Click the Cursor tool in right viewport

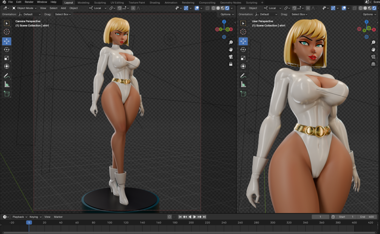click(243, 32)
